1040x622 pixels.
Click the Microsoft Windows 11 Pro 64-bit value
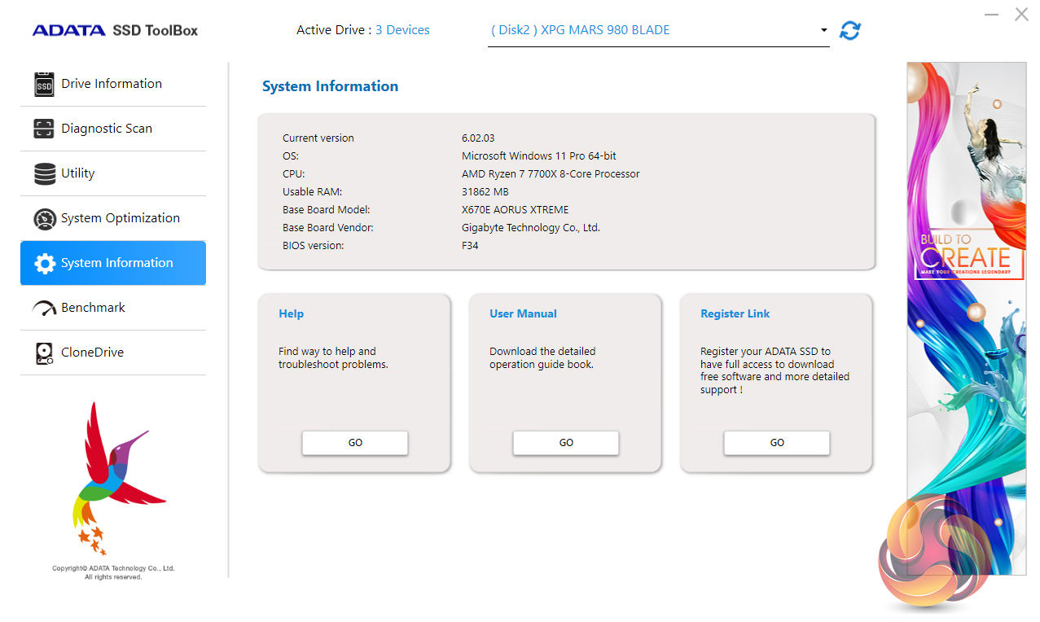[x=539, y=156]
